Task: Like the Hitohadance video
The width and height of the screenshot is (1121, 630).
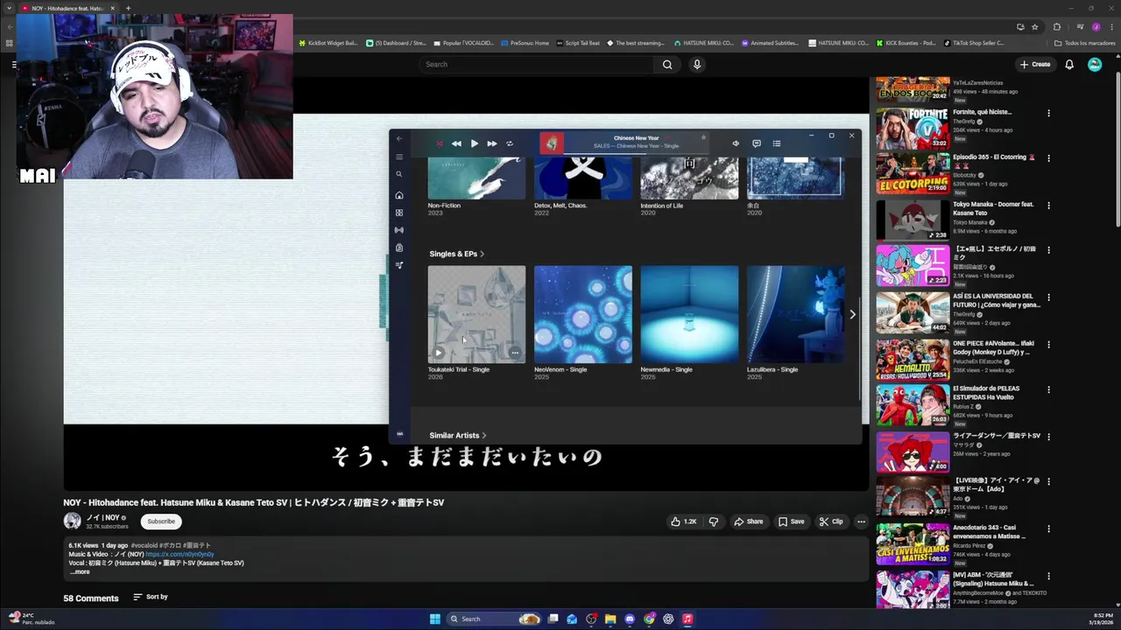Action: pos(683,521)
